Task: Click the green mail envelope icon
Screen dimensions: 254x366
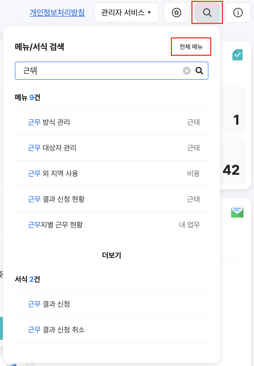Action: click(237, 212)
